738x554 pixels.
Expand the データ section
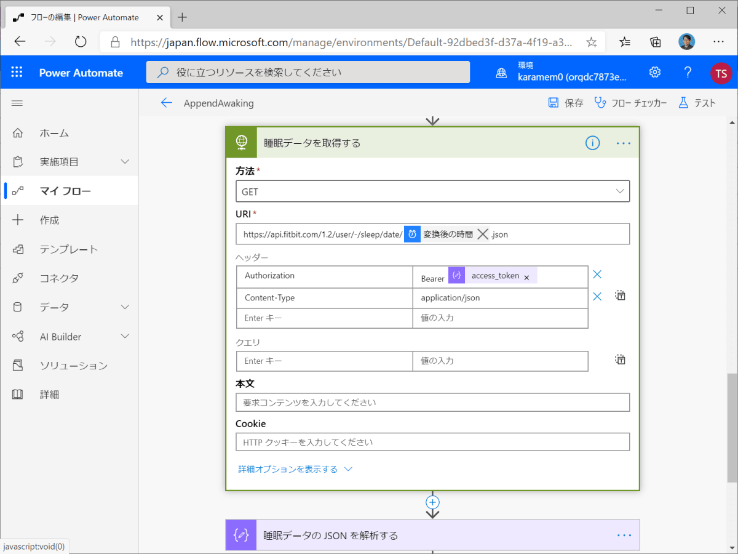125,307
